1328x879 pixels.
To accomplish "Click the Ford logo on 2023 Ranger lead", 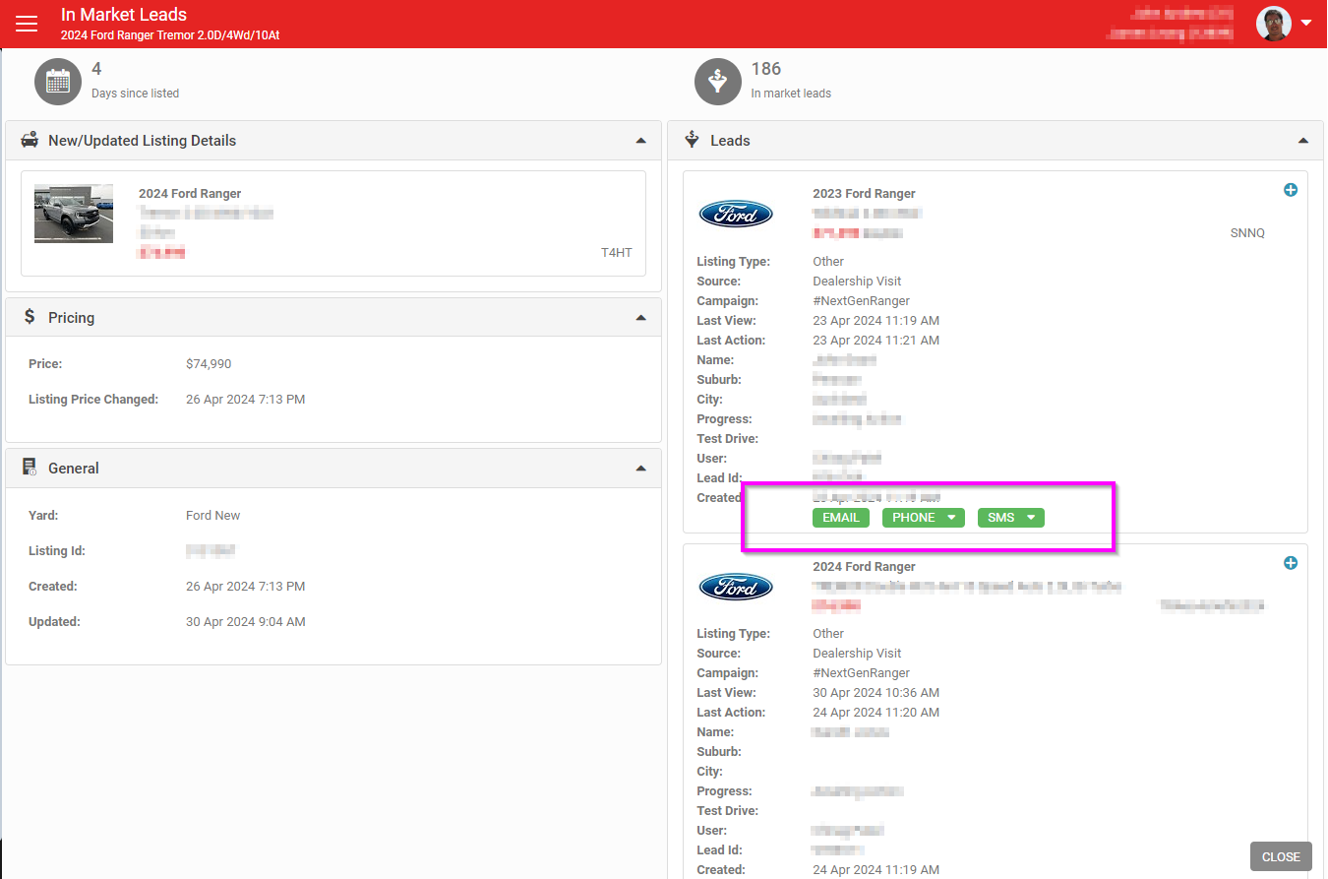I will [736, 214].
